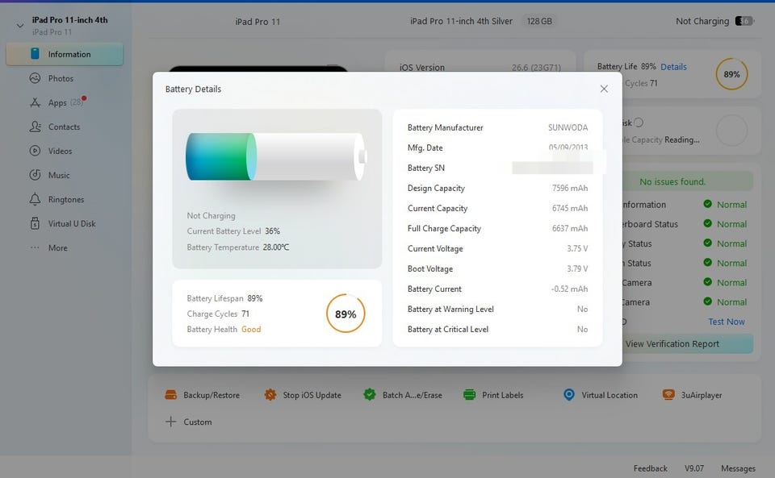Image resolution: width=775 pixels, height=478 pixels.
Task: Click the 3uAirplayer icon
Action: 668,395
